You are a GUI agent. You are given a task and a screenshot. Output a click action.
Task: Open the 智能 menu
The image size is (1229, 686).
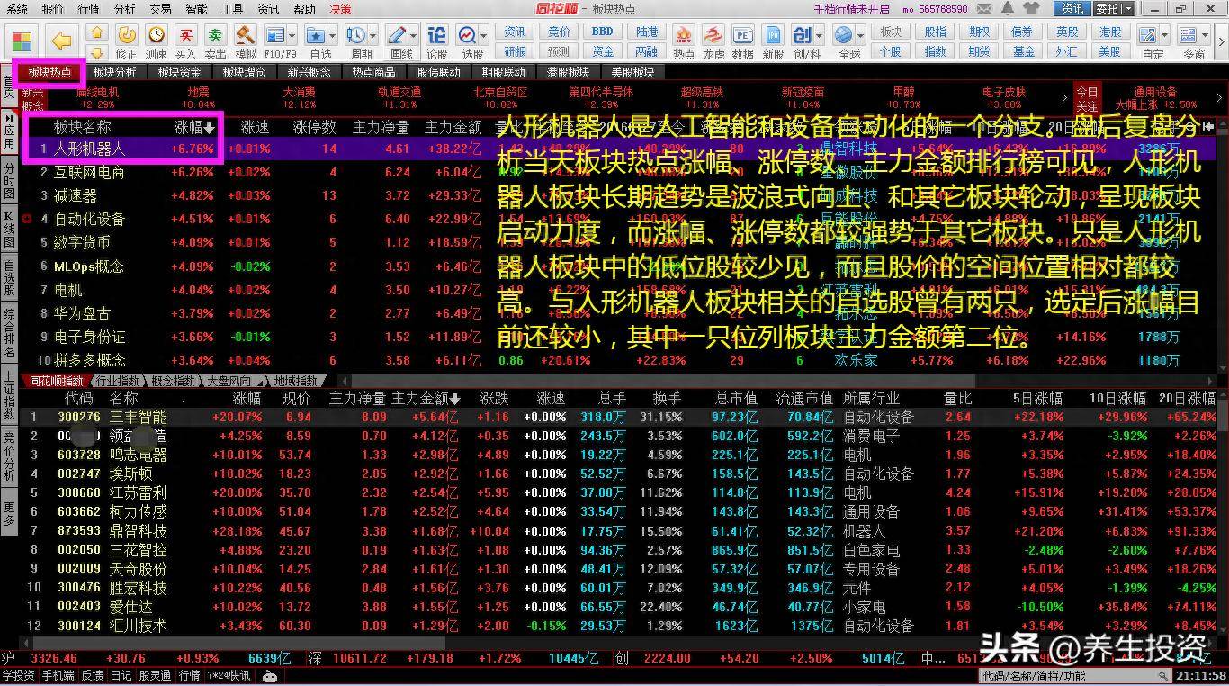click(x=196, y=9)
